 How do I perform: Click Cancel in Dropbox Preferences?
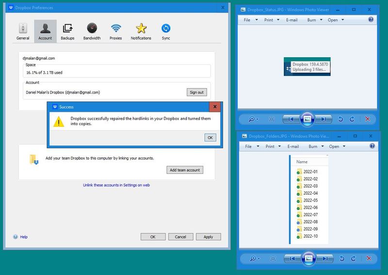[x=180, y=237]
